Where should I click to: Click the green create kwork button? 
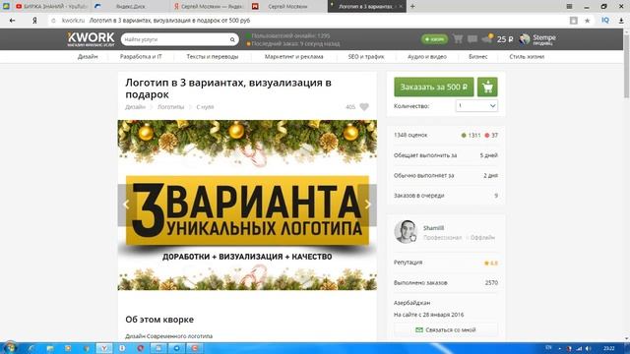(x=434, y=39)
